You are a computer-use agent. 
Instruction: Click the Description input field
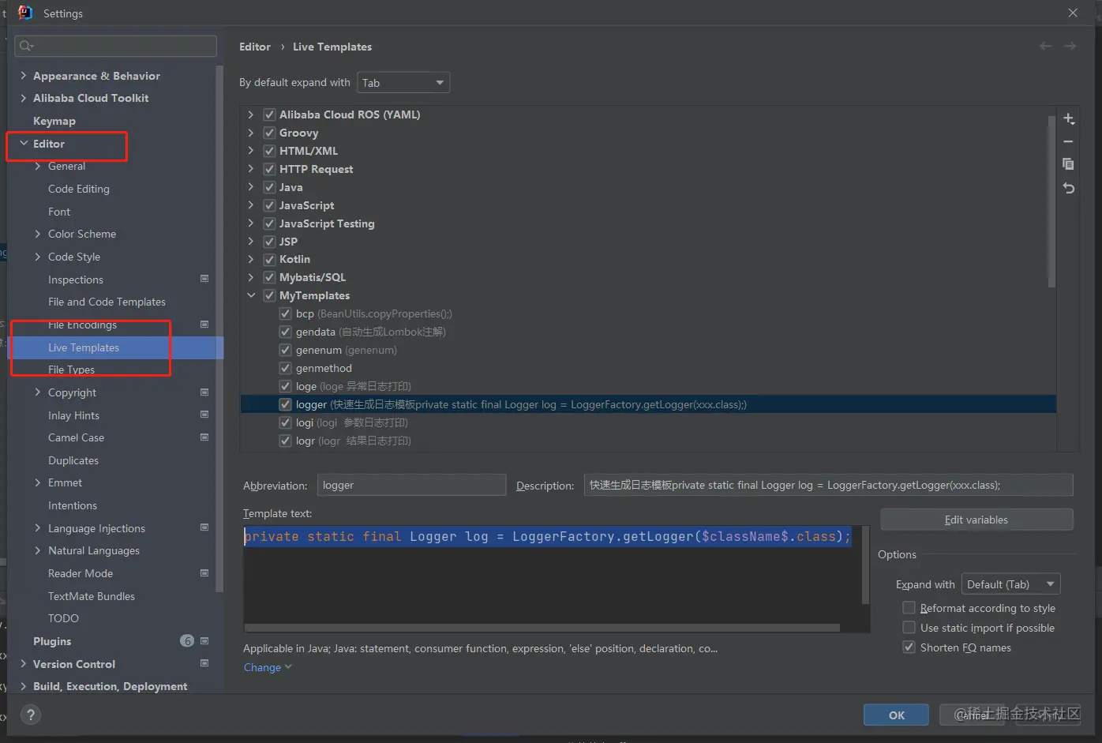coord(829,485)
